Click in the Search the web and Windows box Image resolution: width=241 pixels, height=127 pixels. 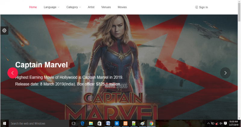click(x=39, y=123)
